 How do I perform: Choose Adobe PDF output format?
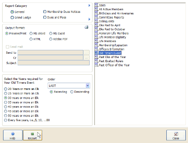[51, 39]
